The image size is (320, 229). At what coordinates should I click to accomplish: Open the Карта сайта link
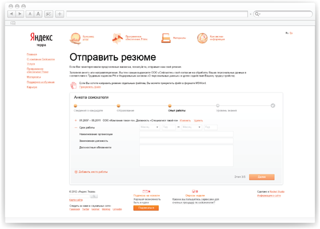click(76, 200)
